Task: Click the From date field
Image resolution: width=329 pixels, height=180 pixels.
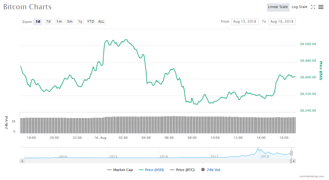Action: pos(245,22)
